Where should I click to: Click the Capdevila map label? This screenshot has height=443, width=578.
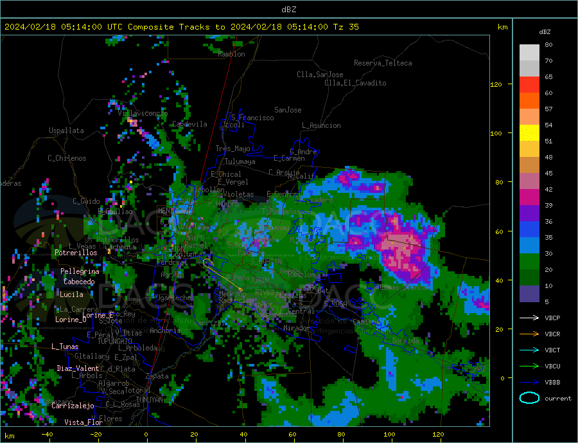point(190,124)
